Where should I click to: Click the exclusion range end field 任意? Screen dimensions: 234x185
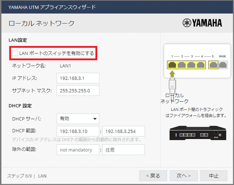coord(123,150)
